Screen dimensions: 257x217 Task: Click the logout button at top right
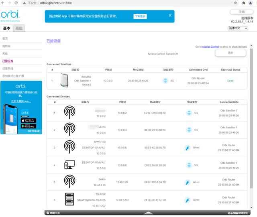point(241,12)
